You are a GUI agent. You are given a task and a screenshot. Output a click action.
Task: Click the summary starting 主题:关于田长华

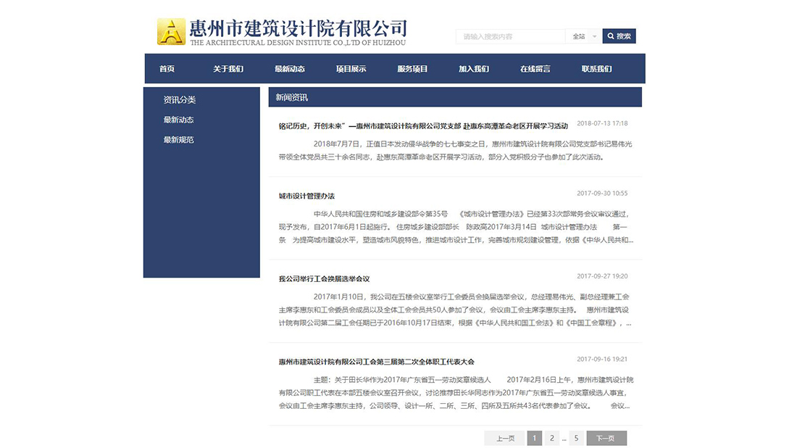coord(456,393)
